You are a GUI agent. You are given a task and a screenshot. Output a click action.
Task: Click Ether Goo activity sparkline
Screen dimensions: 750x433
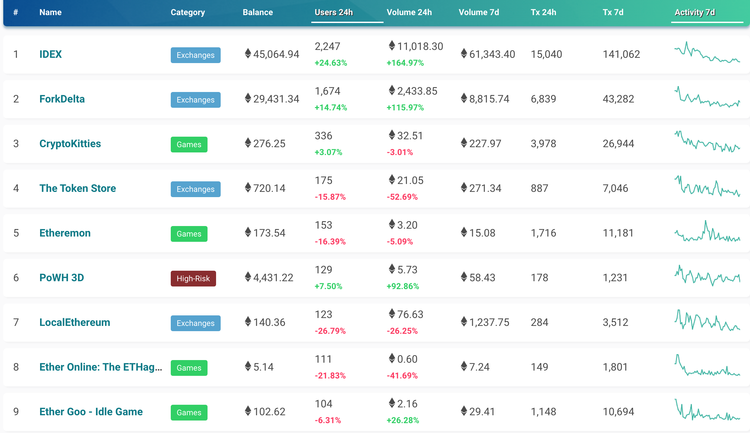(707, 410)
